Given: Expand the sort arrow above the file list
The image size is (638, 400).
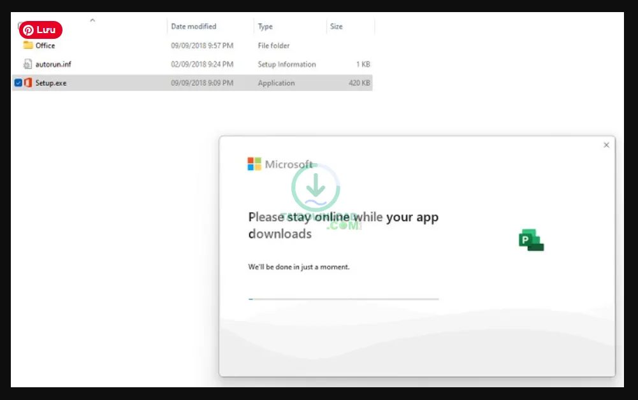Looking at the screenshot, I should click(92, 20).
